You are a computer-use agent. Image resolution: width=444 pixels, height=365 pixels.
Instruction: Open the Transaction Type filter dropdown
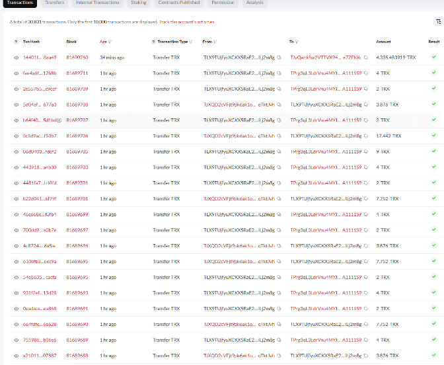coord(190,42)
